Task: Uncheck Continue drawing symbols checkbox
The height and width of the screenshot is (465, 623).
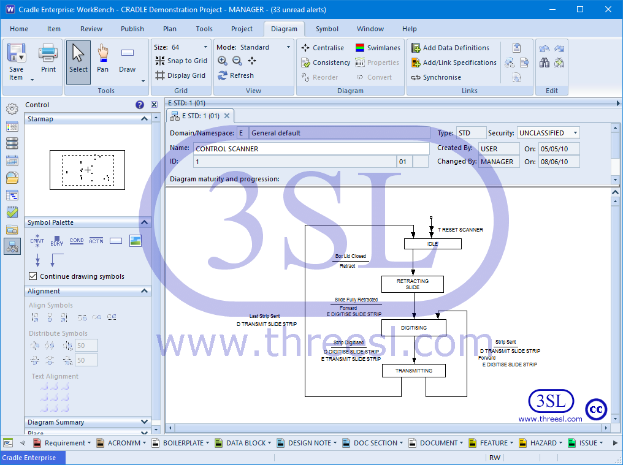Action: (x=33, y=276)
